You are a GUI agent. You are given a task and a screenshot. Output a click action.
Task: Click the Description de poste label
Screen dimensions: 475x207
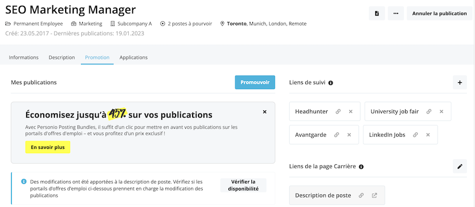pos(323,195)
